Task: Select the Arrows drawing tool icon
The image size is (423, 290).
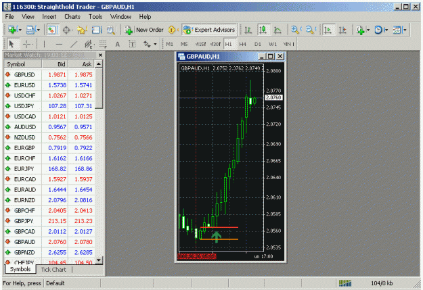Action: point(147,44)
